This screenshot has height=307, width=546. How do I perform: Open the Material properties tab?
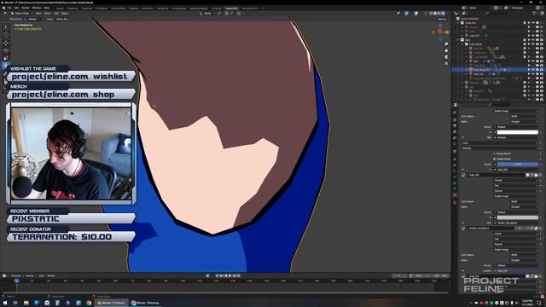[455, 195]
